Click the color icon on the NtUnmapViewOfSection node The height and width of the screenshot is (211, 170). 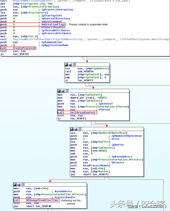click(x=15, y=184)
